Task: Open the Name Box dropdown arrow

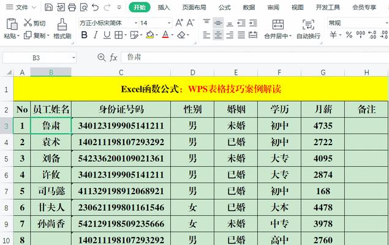Action: pos(74,58)
